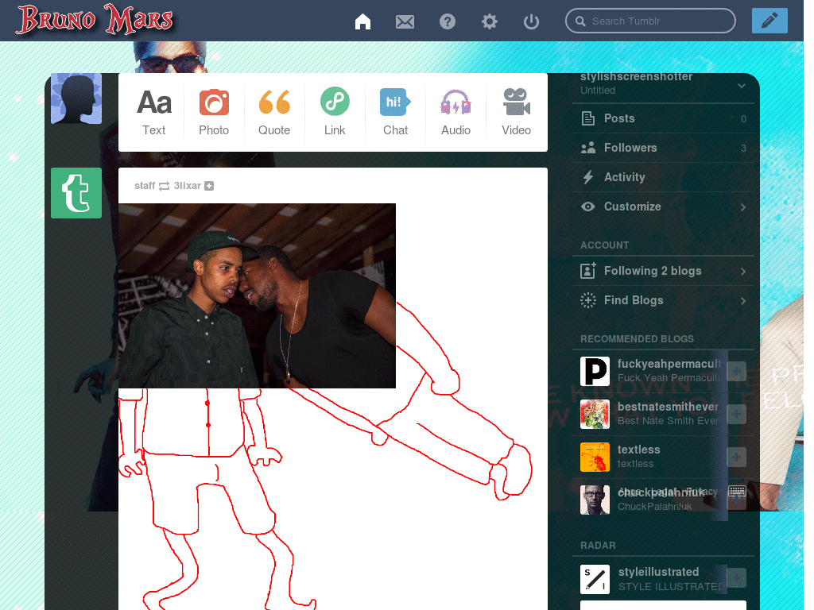Image resolution: width=814 pixels, height=610 pixels.
Task: Click the ACCOUNT section heading
Action: tap(604, 245)
